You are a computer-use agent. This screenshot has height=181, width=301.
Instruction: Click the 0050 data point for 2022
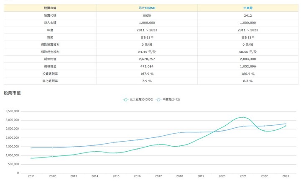[264, 131]
